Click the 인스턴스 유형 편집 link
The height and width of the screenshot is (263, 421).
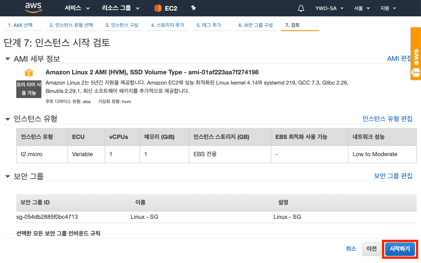pyautogui.click(x=387, y=118)
